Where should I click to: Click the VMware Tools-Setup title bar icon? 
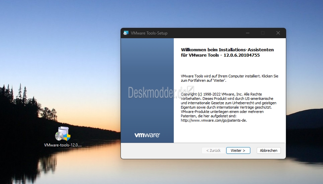point(126,33)
